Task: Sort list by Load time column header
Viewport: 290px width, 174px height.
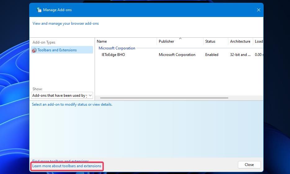Action: pos(258,41)
